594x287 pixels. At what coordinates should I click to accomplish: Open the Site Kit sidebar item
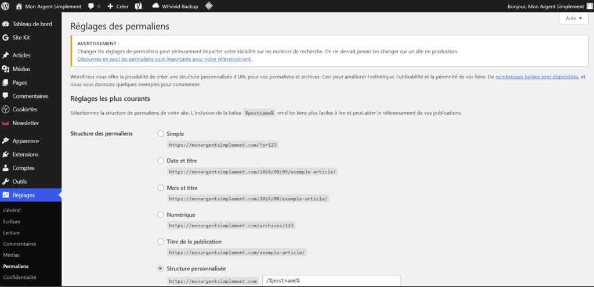tap(24, 37)
